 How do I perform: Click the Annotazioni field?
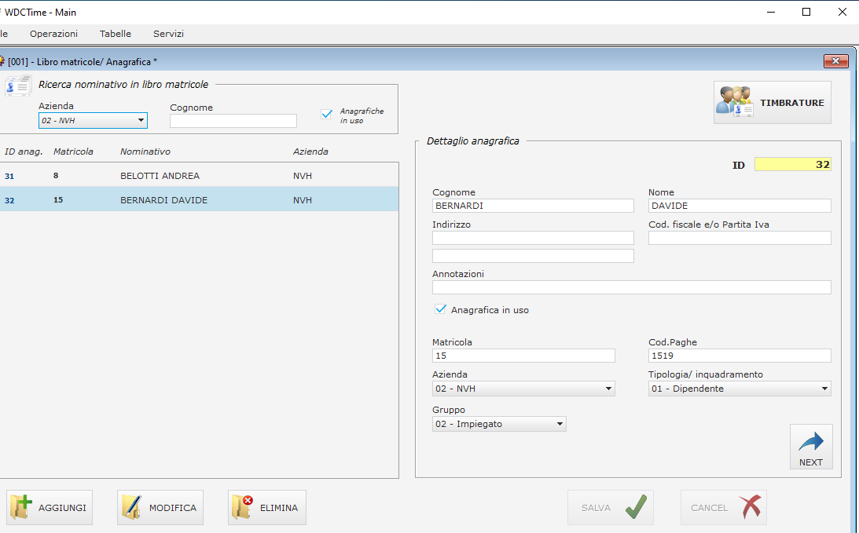tap(632, 287)
